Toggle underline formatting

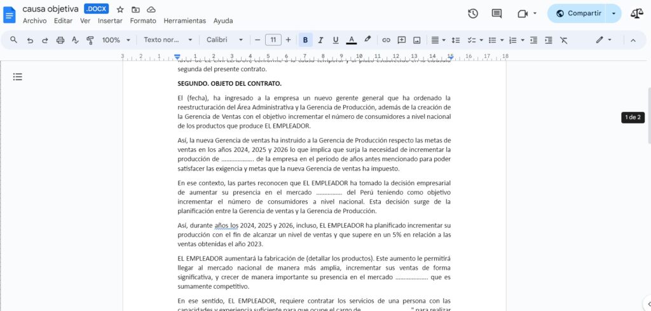(336, 40)
